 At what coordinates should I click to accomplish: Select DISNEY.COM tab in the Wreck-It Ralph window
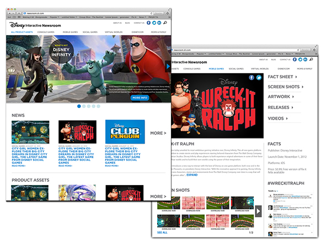pos(284,69)
